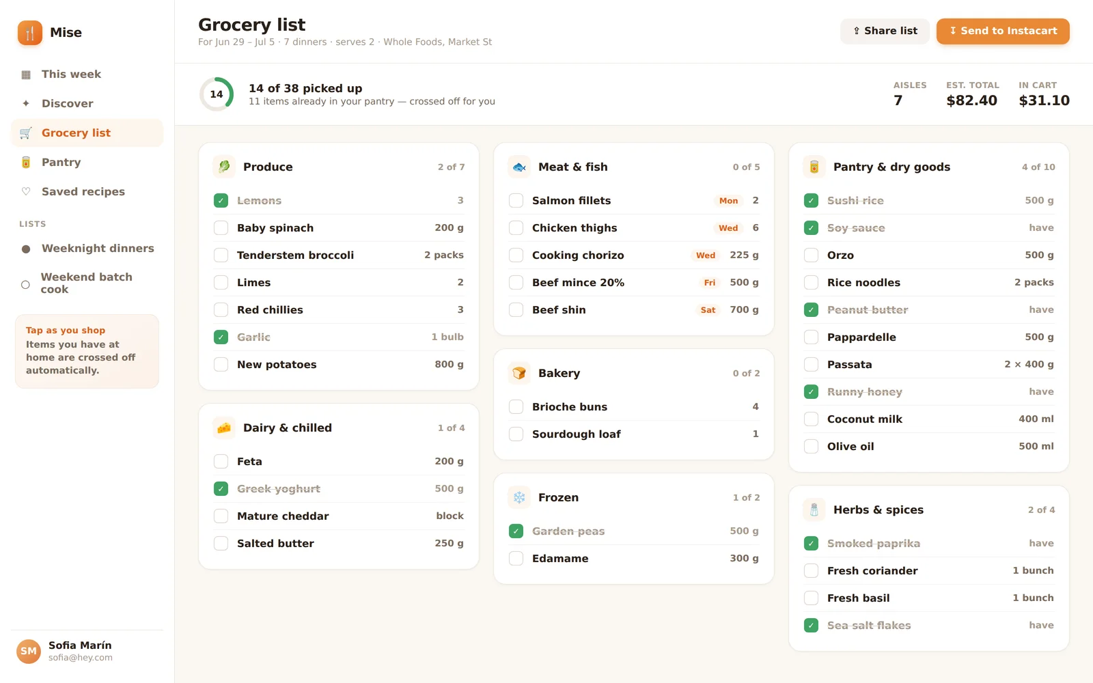Image resolution: width=1093 pixels, height=683 pixels.
Task: Click the hollow circle beside Weekend batch cook
Action: (x=25, y=285)
